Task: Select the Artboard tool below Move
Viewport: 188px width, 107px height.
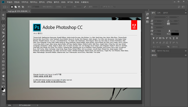Action: click(3, 19)
